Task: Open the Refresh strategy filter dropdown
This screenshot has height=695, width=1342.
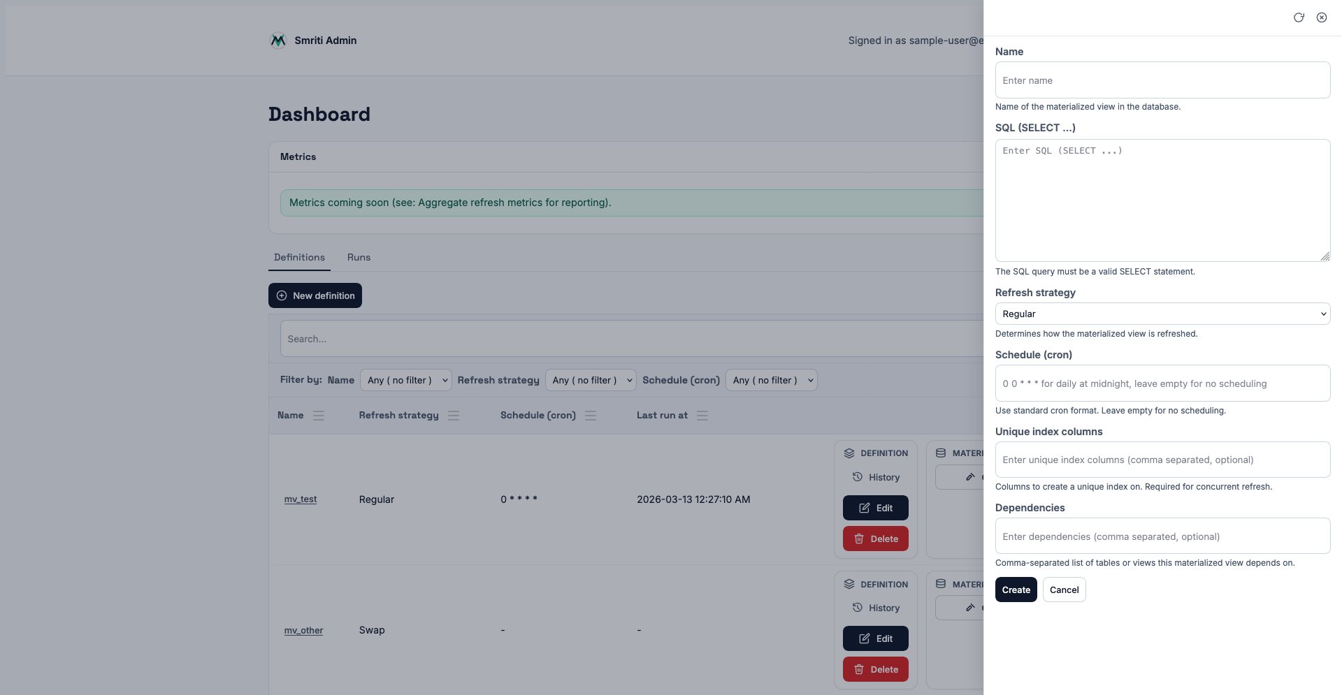Action: tap(591, 380)
